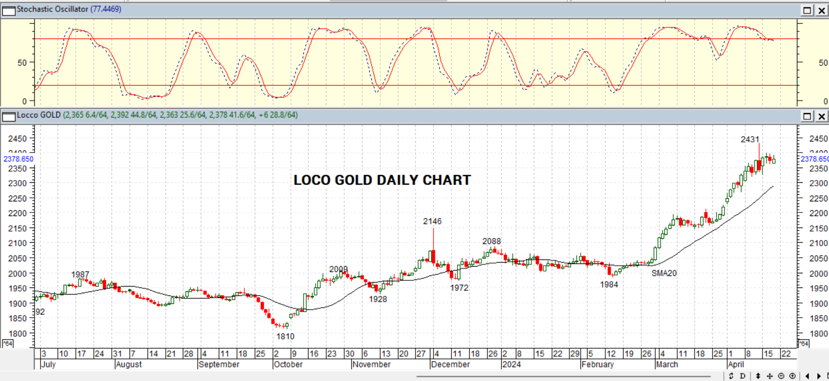Click the OHLC values in Locco GOLD title
Viewport: 829px width, 381px height.
point(180,115)
